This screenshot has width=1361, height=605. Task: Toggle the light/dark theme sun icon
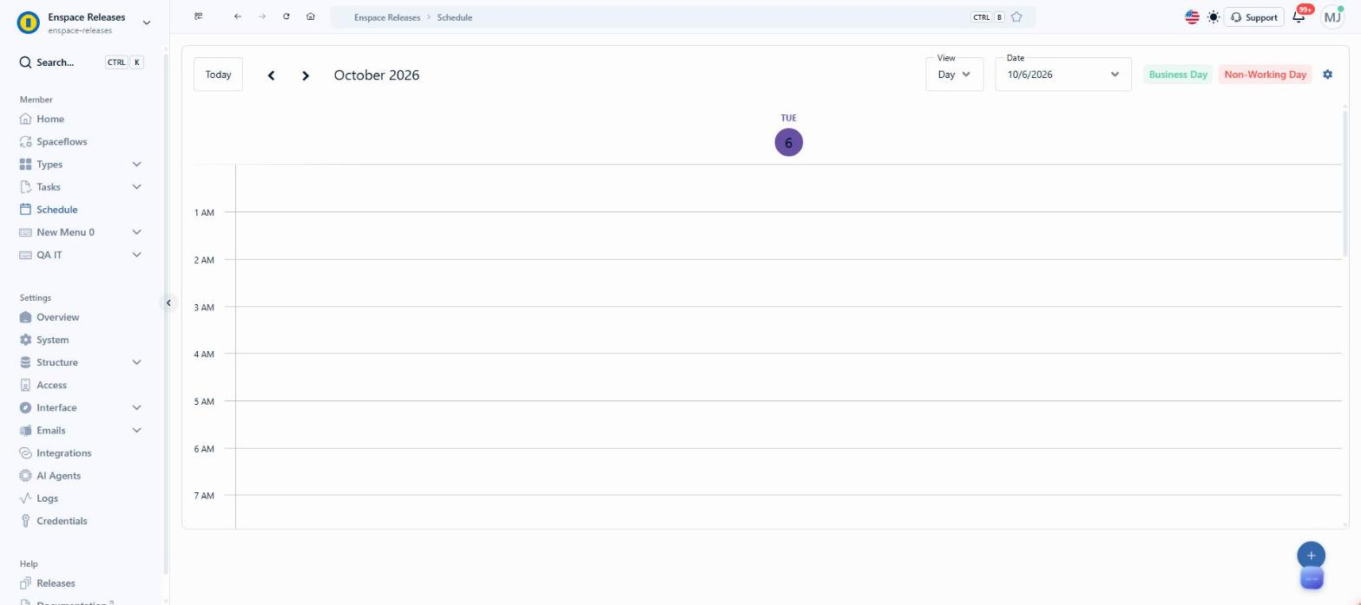[x=1213, y=17]
